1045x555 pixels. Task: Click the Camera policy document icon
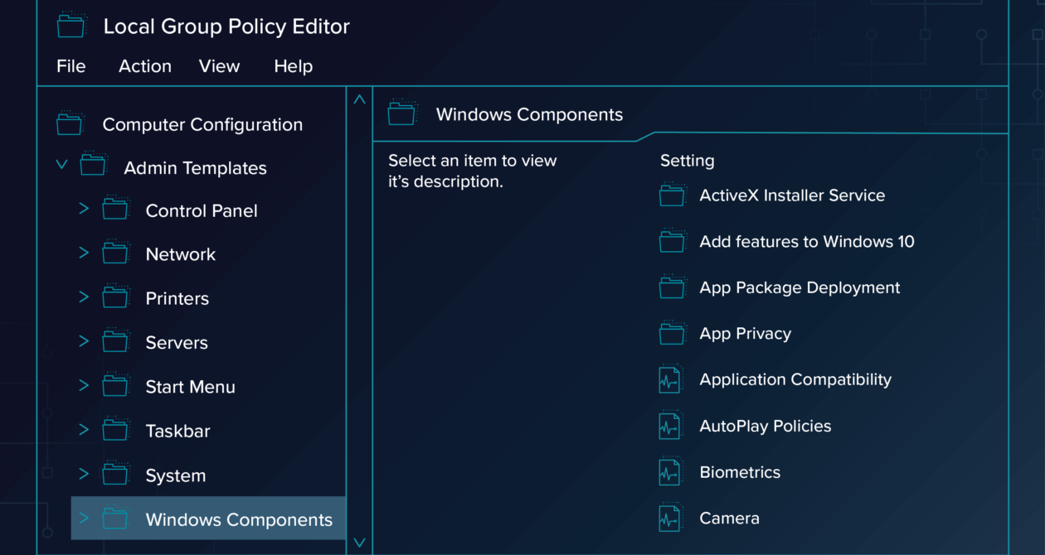point(669,519)
